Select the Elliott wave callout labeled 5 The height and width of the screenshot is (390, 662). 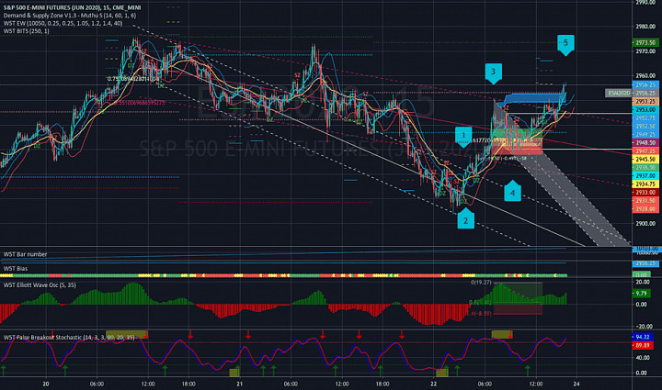coord(565,45)
